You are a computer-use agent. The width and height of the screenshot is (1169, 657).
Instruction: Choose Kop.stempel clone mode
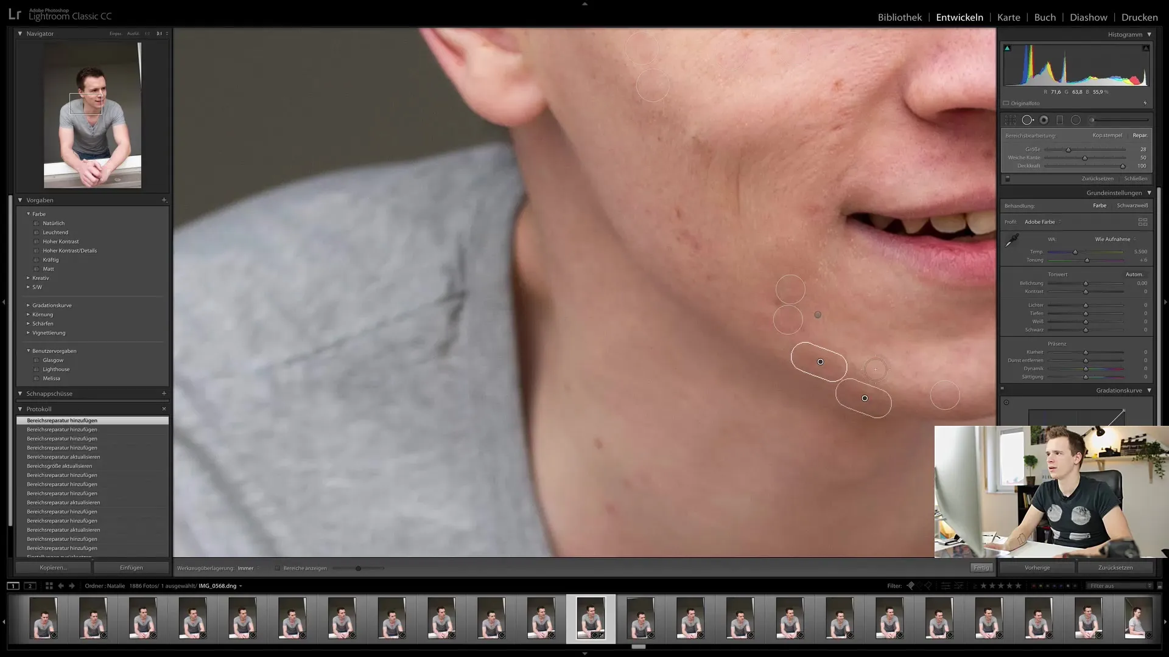tap(1107, 135)
